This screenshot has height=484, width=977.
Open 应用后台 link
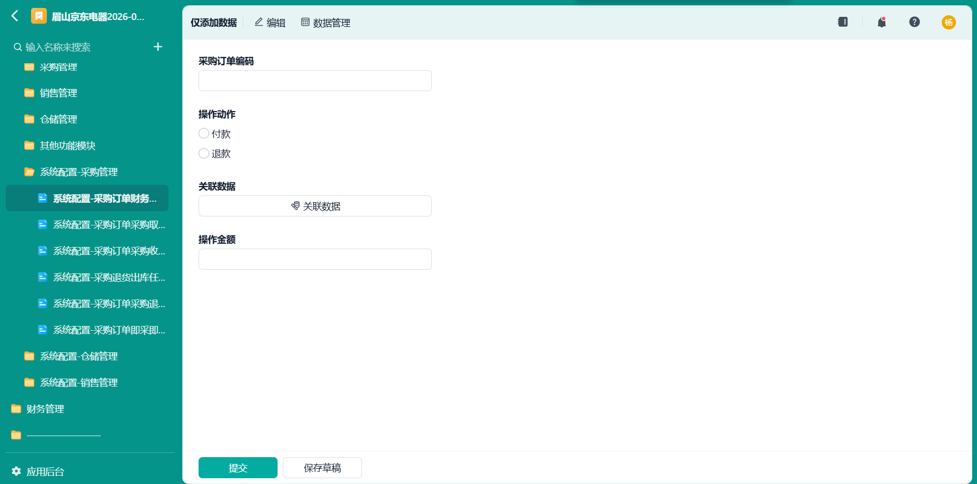point(45,471)
